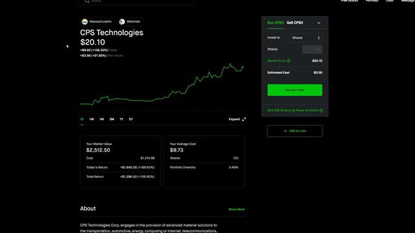Open the Materials tag

point(130,21)
